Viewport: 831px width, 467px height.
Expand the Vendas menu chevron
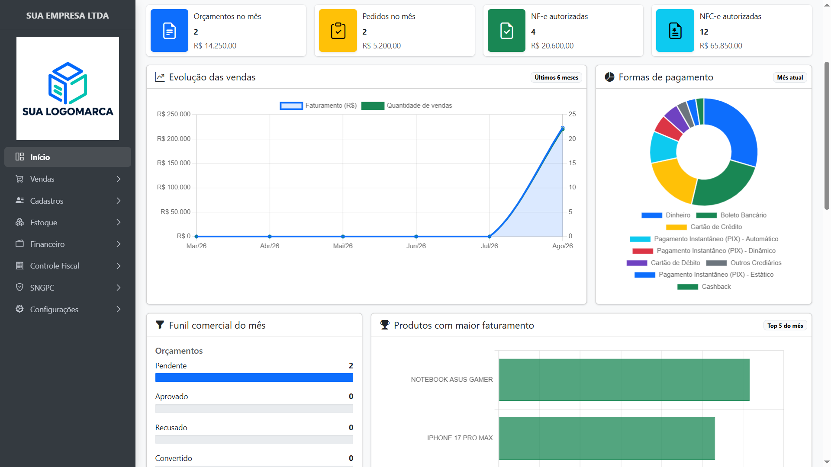[119, 179]
